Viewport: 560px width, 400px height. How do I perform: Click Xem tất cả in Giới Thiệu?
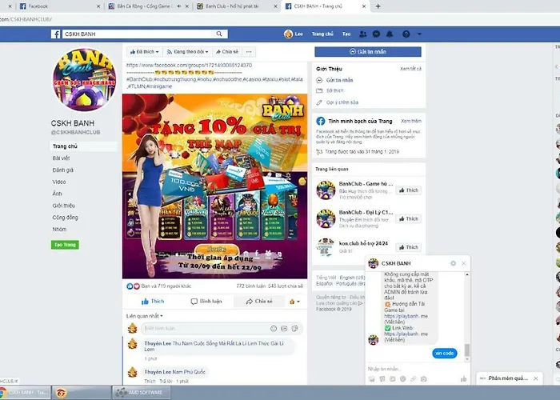410,69
